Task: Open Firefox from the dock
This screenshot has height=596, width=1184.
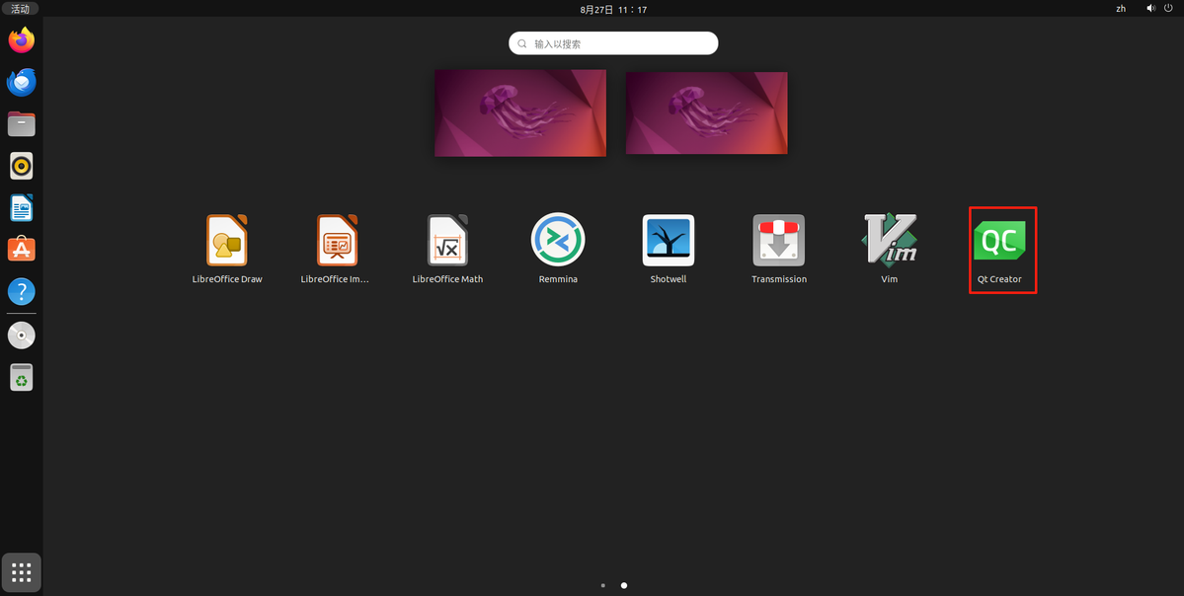Action: (22, 40)
